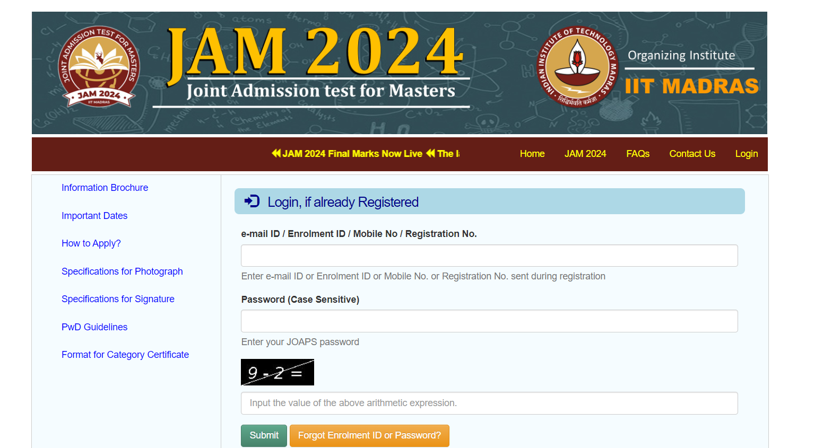Click the captcha arithmetic image

[x=278, y=372]
